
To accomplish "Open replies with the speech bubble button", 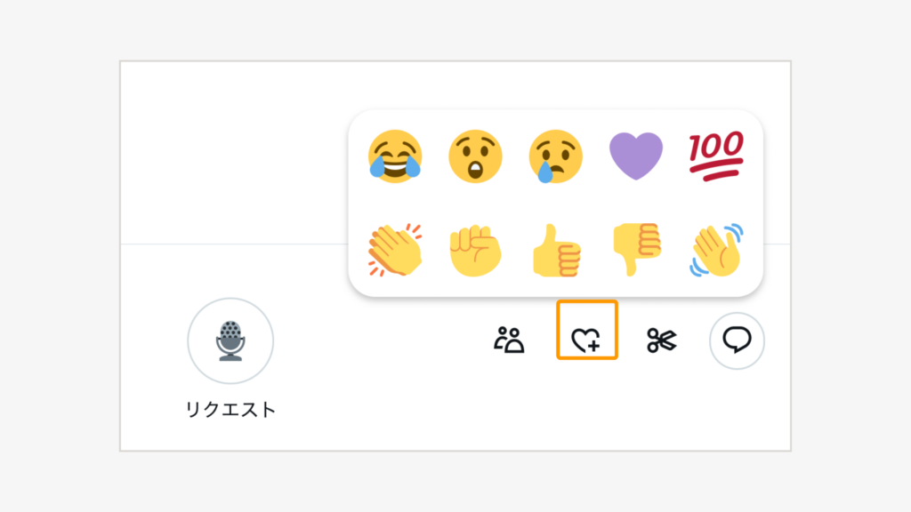I will pyautogui.click(x=737, y=341).
